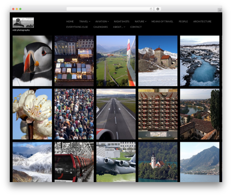Open the rooftop town lake photo
232x196 pixels.
click(x=200, y=114)
